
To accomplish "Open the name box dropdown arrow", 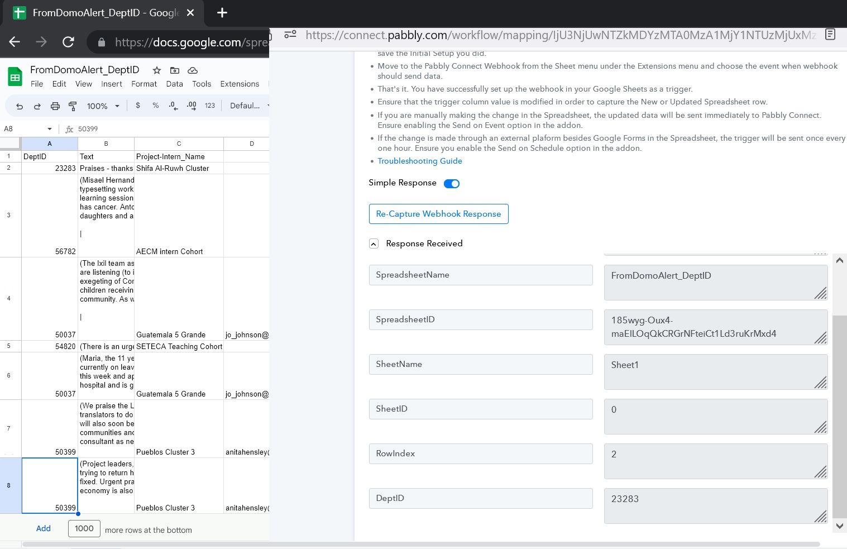I will [x=50, y=129].
